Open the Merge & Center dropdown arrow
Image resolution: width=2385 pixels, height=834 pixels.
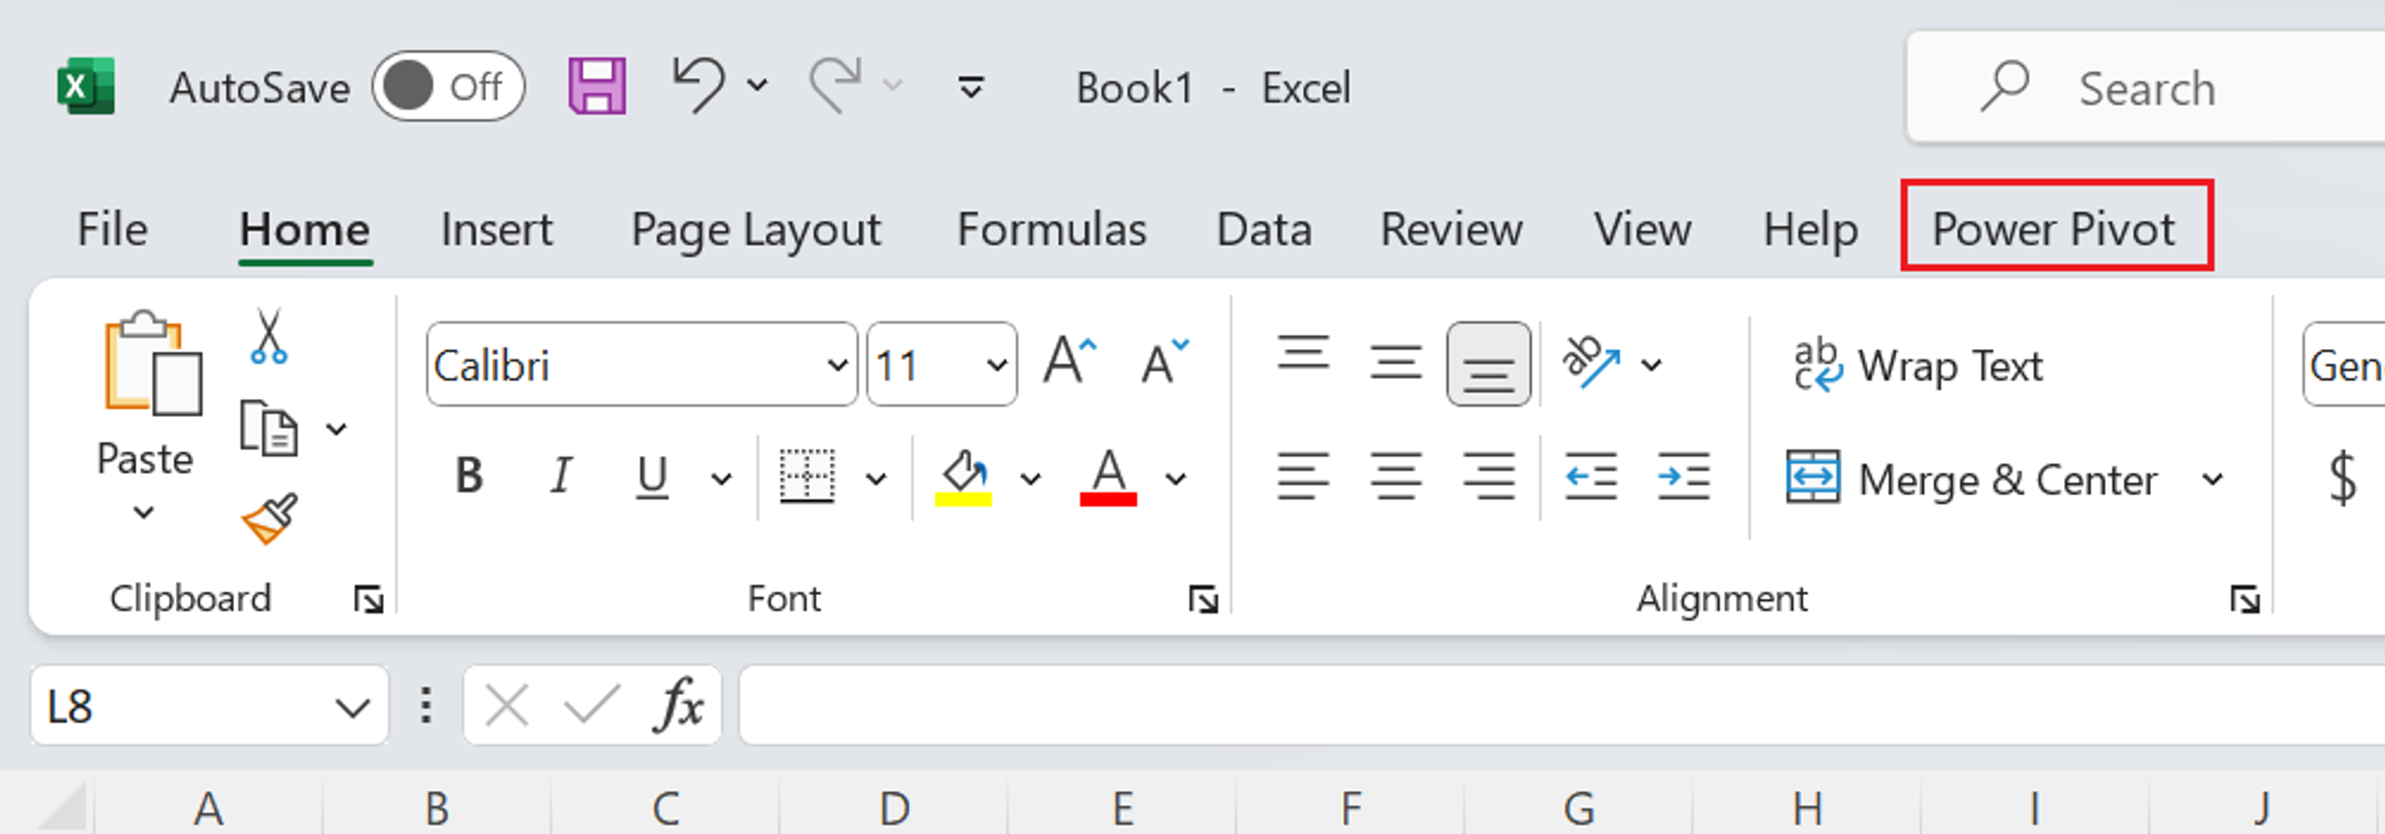pos(2212,479)
